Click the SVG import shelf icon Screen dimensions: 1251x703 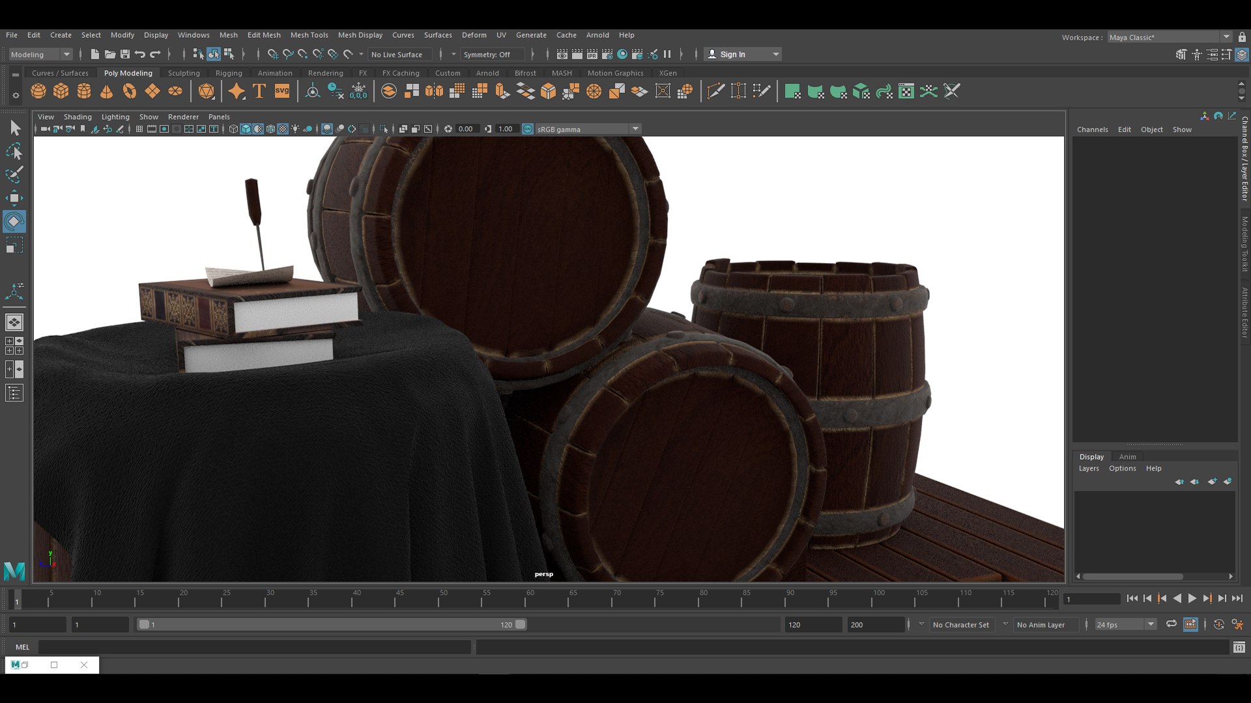point(282,91)
